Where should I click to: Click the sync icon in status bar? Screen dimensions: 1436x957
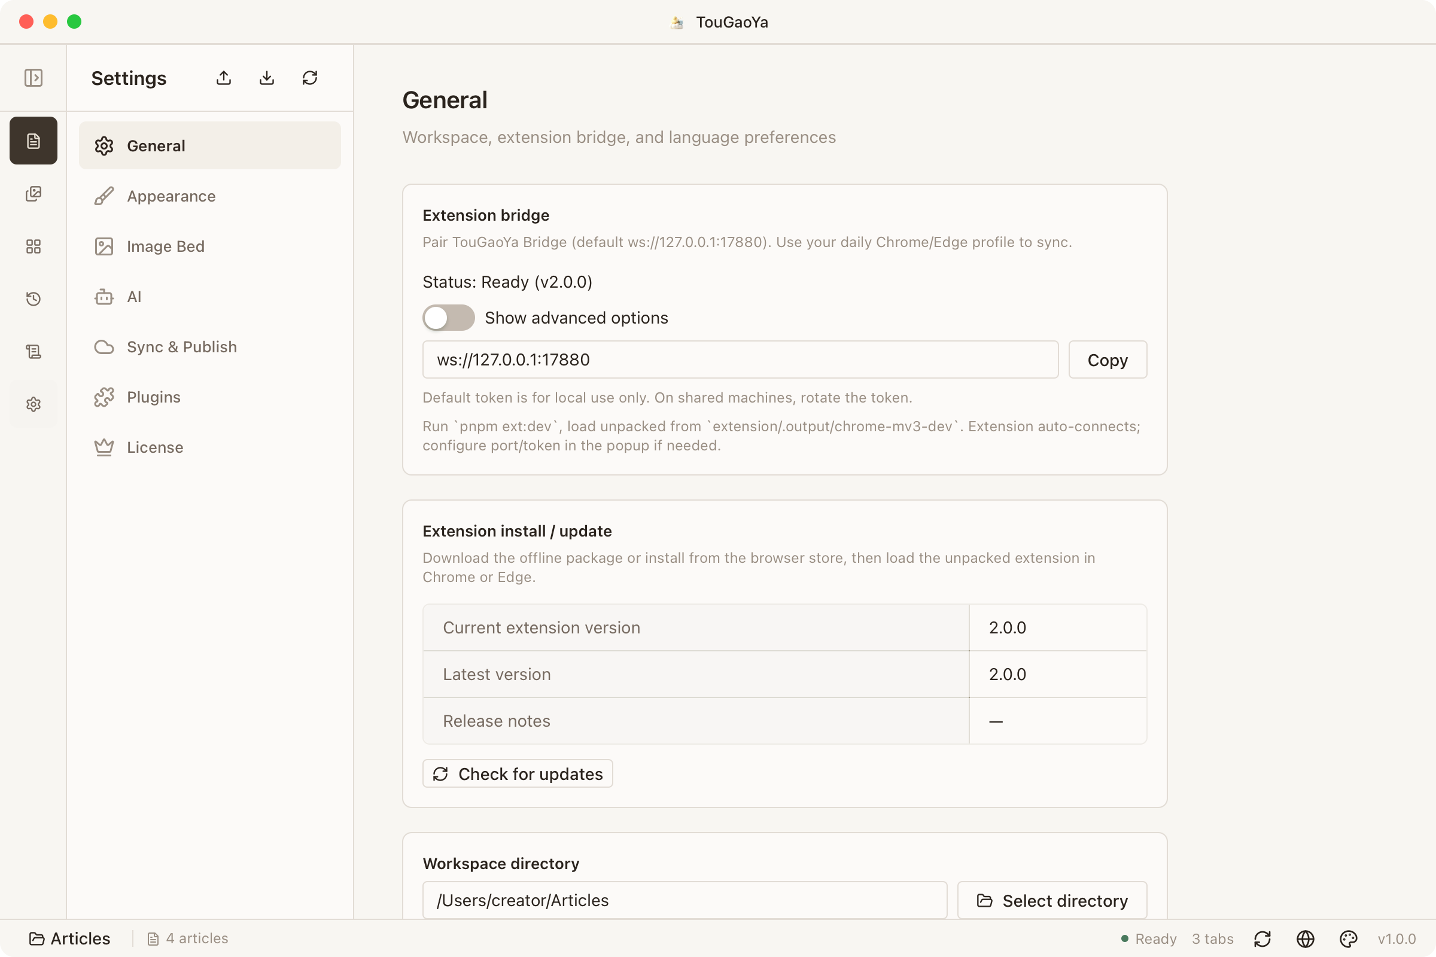[1262, 938]
